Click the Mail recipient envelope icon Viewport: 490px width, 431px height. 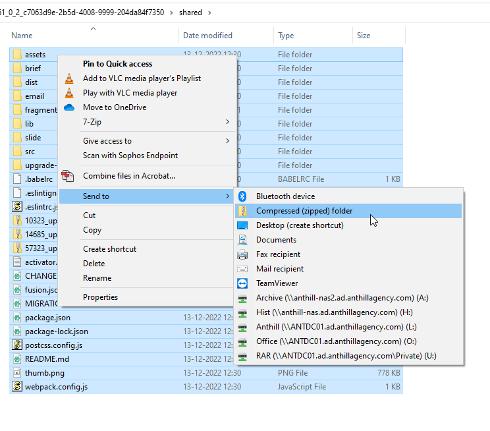[242, 269]
